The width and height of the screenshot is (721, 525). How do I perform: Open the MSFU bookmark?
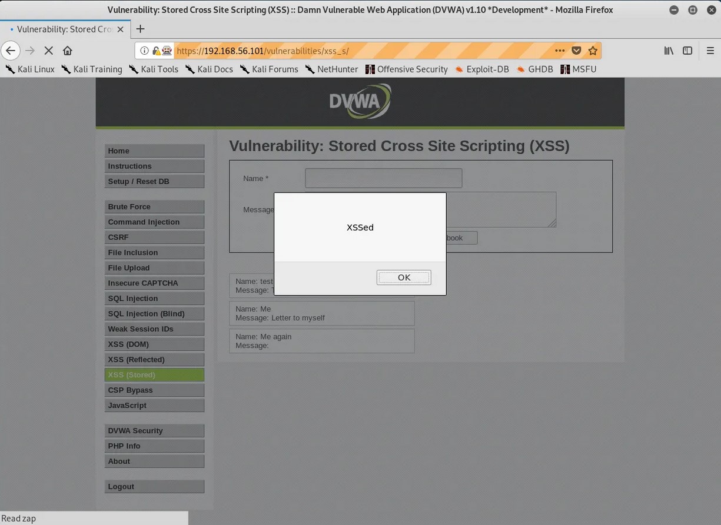[x=579, y=69]
